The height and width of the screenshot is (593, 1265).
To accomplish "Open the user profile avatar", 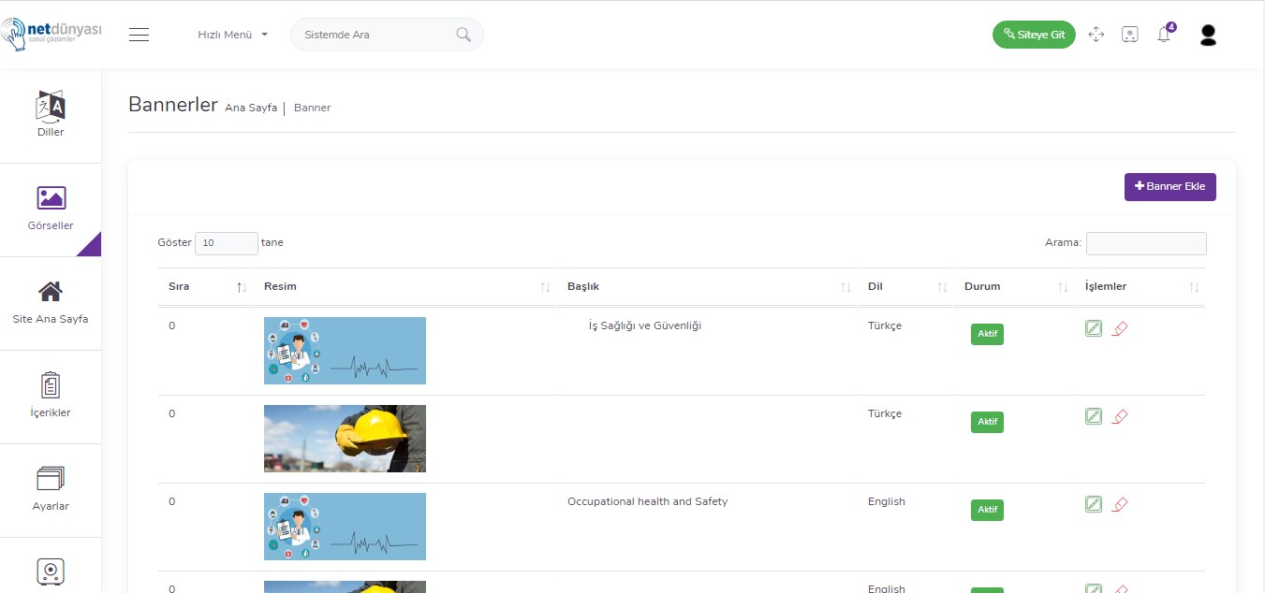I will (x=1208, y=36).
